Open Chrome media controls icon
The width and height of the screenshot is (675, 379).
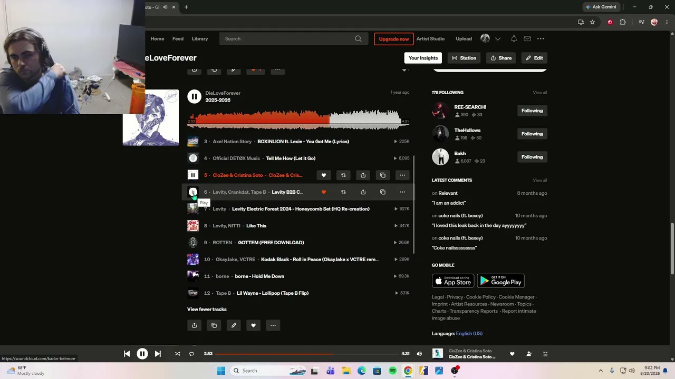(x=641, y=22)
